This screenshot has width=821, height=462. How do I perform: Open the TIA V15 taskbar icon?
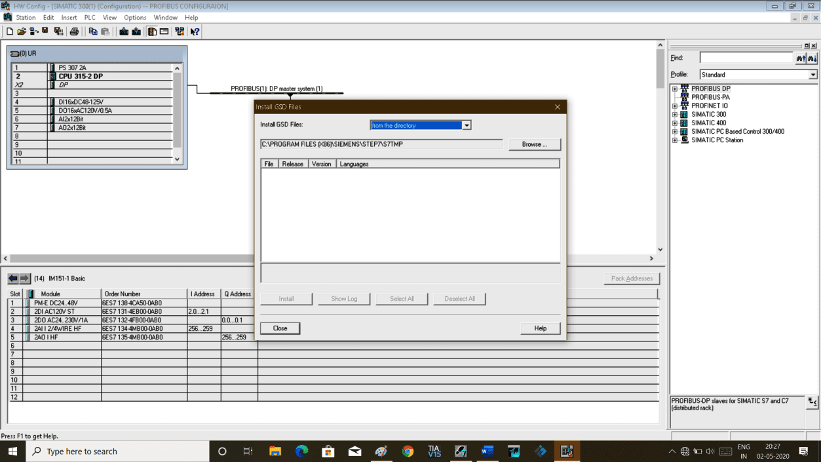pos(433,451)
